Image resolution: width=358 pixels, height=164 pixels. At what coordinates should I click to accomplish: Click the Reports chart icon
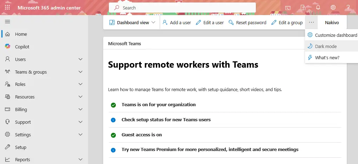pos(7,159)
